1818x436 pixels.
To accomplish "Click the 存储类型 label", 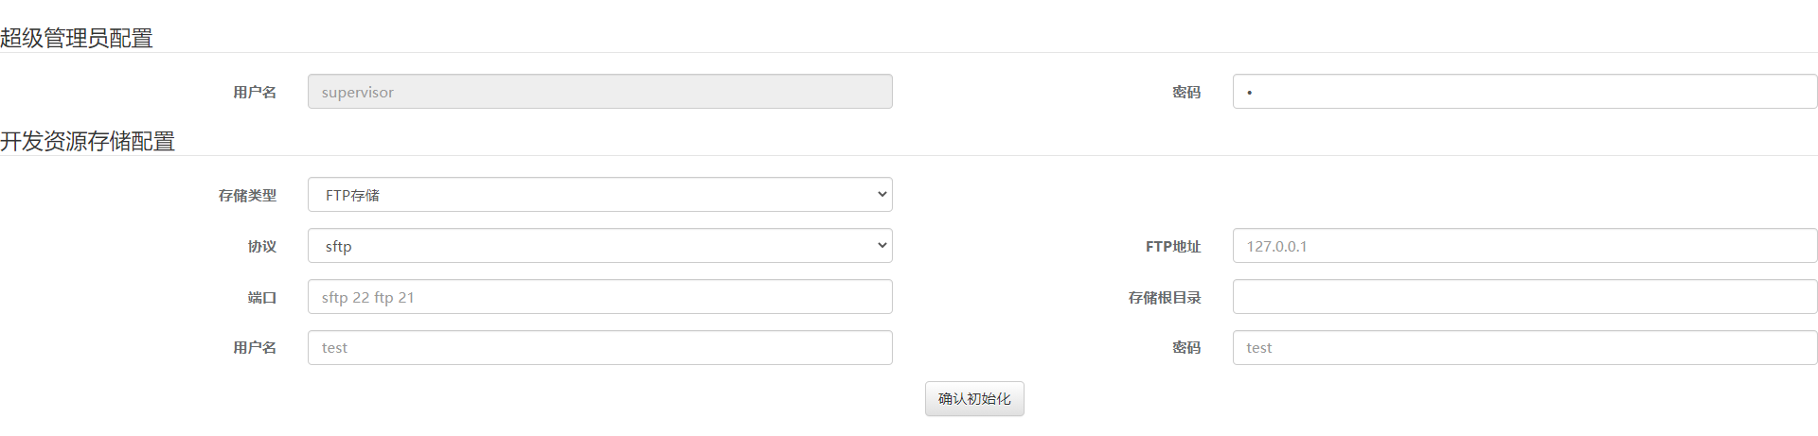I will tap(247, 195).
